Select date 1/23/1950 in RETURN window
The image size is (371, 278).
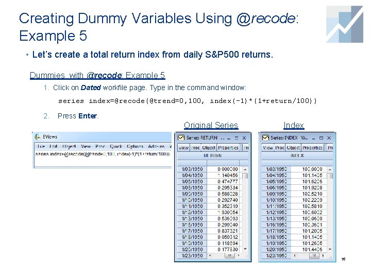click(x=192, y=255)
